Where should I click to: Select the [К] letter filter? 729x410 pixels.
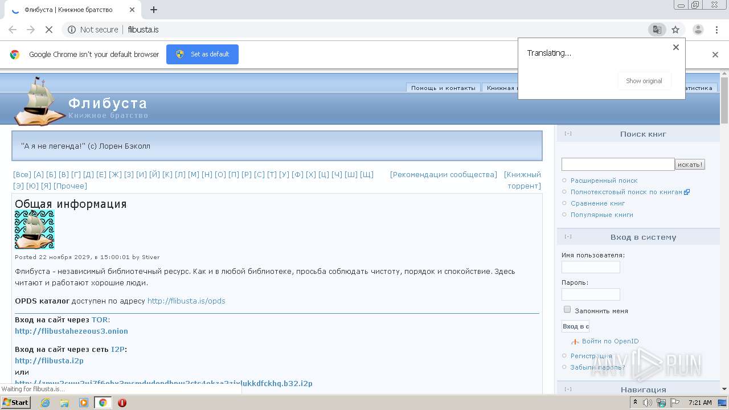pyautogui.click(x=167, y=175)
